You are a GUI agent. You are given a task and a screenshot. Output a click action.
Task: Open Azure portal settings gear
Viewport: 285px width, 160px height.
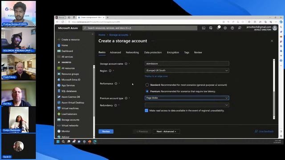point(225,28)
